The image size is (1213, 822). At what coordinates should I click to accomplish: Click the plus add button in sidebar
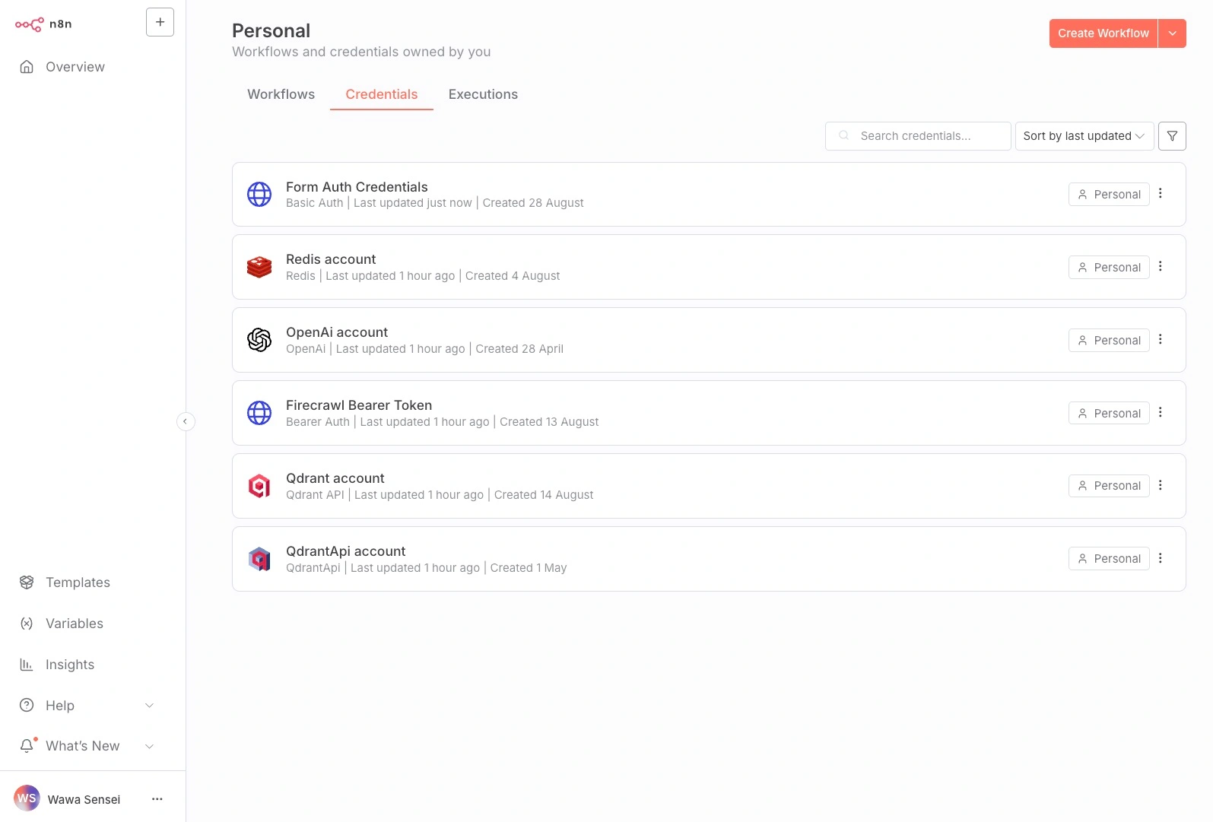(x=160, y=23)
